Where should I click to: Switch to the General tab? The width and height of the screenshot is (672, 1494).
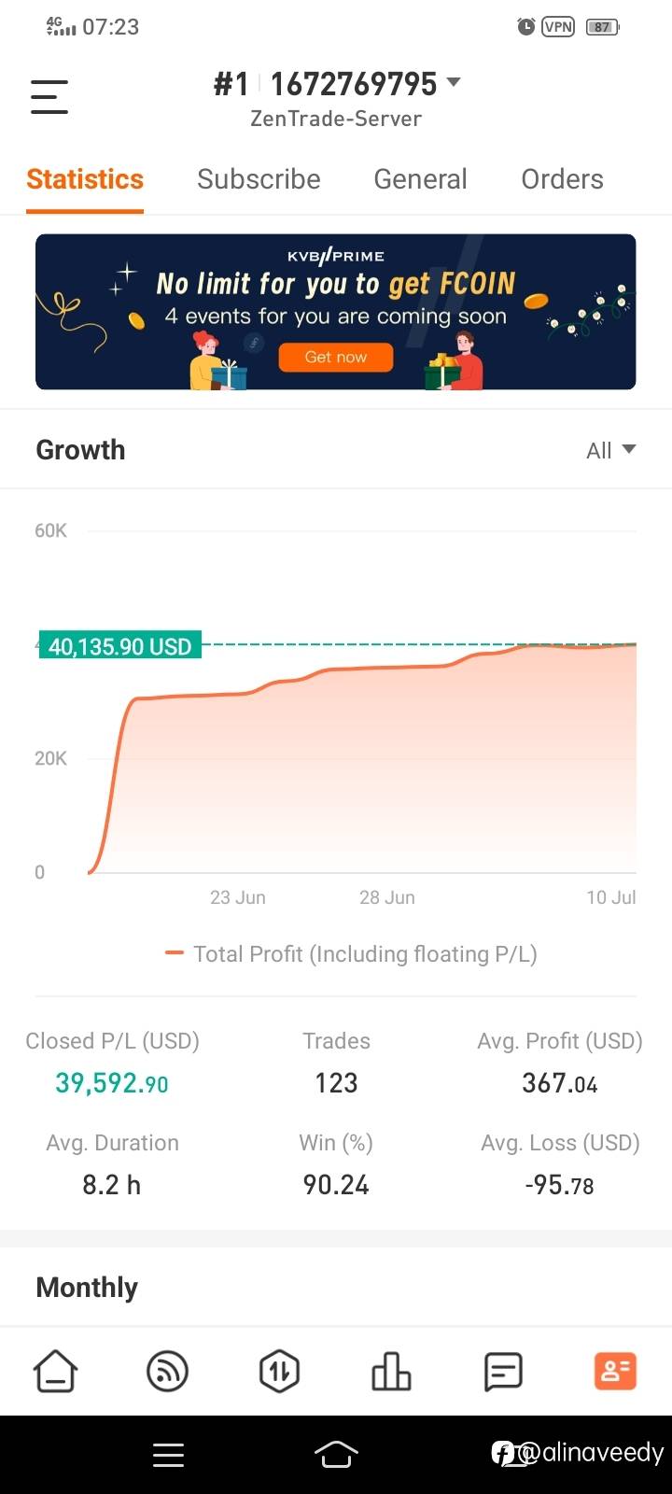pyautogui.click(x=420, y=179)
